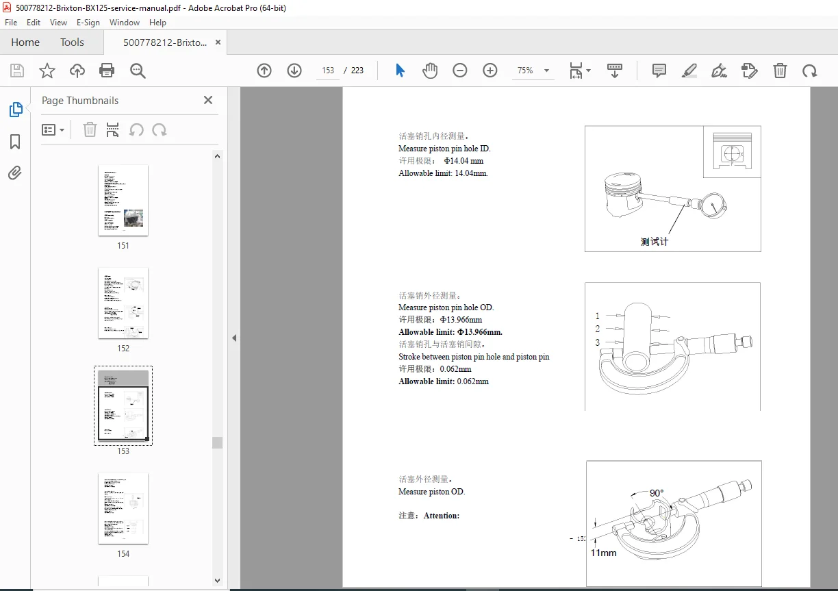Zoom out with the minus icon

460,71
